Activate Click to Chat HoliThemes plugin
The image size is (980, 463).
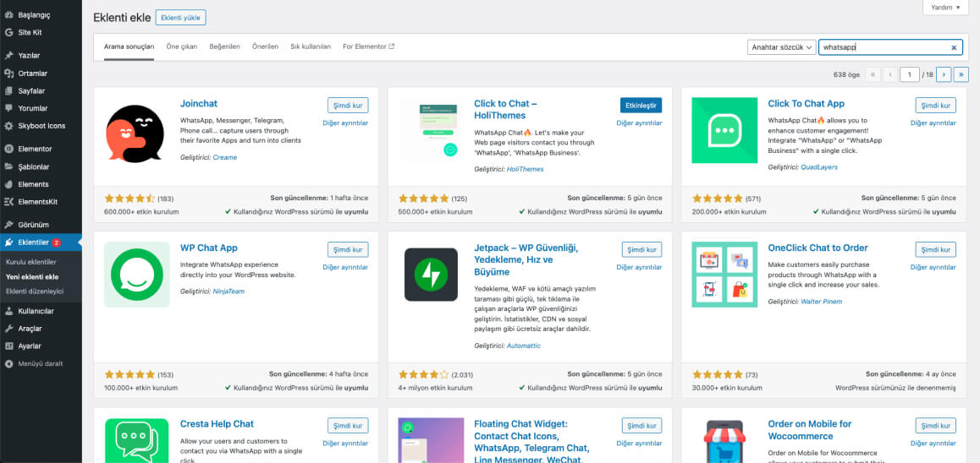[x=641, y=105]
